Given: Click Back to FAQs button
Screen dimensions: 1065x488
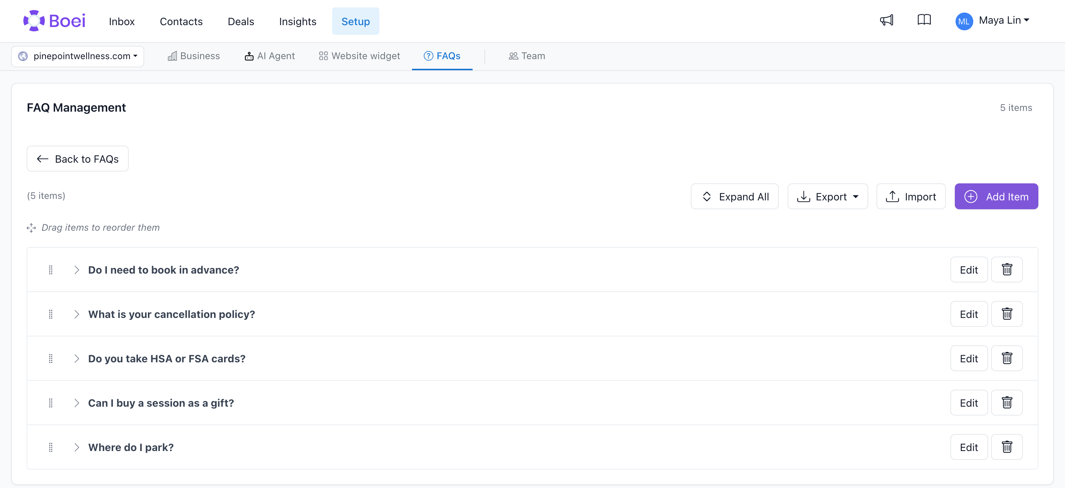Looking at the screenshot, I should click(x=78, y=159).
